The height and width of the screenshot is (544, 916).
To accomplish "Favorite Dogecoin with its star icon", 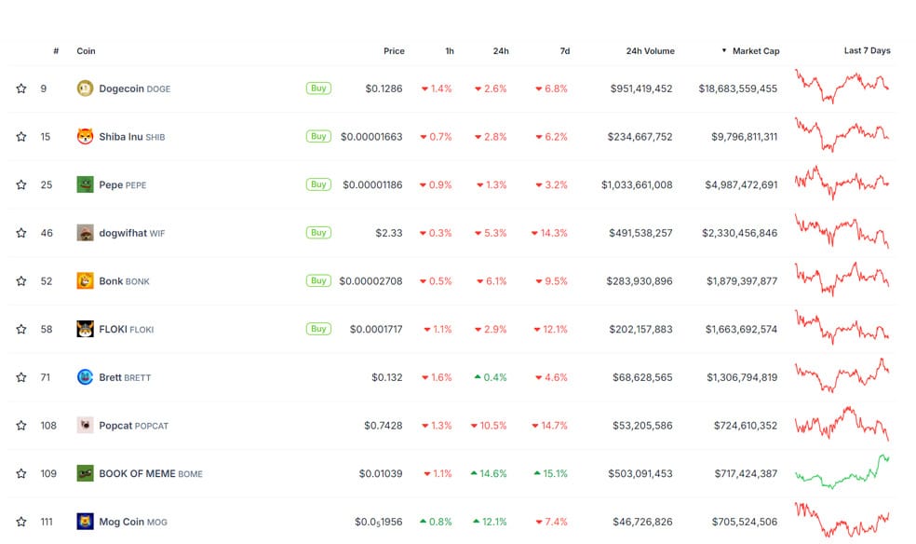I will [x=21, y=88].
